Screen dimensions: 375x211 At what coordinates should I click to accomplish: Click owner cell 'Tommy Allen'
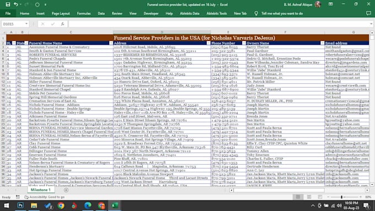tap(285, 151)
